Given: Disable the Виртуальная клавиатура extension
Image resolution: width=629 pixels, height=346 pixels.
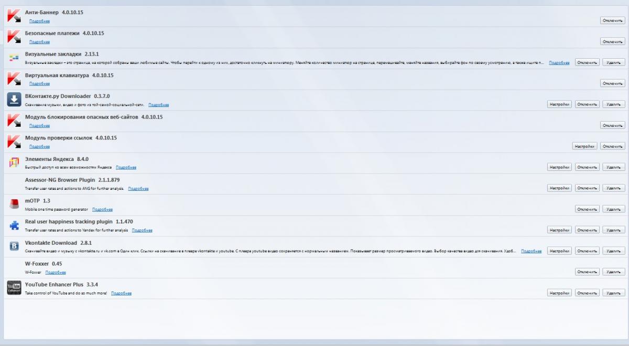Looking at the screenshot, I should pyautogui.click(x=612, y=83).
